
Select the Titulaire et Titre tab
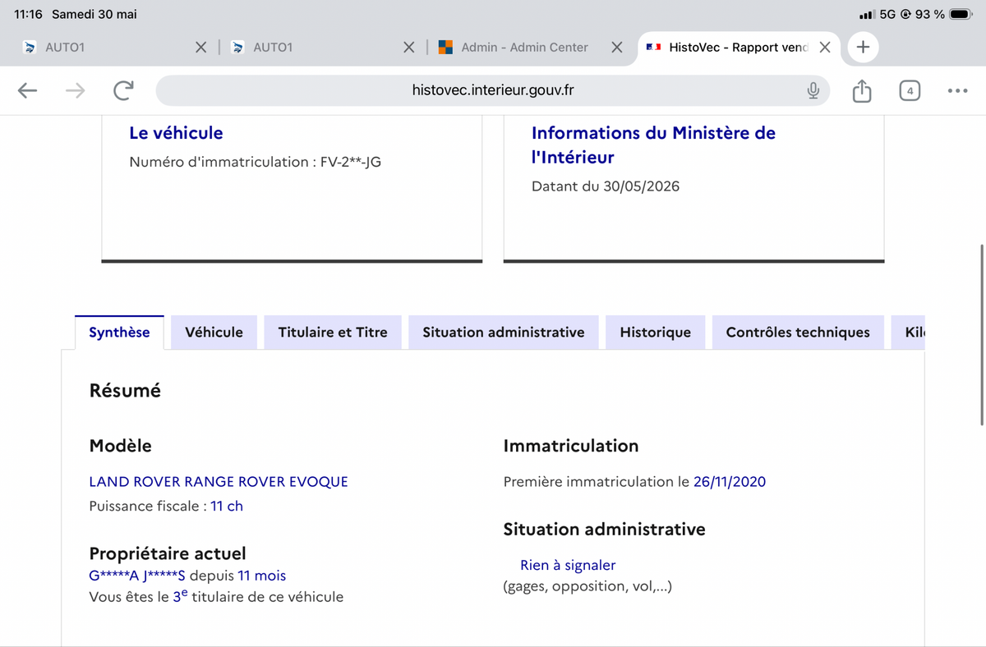[333, 333]
